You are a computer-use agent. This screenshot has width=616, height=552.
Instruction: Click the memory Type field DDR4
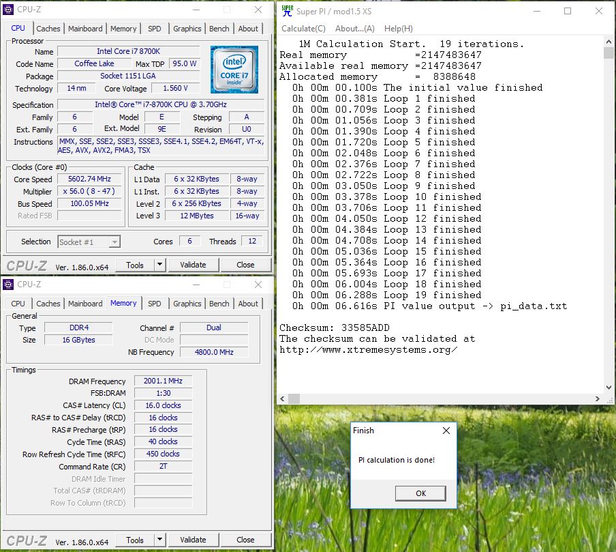tap(78, 328)
